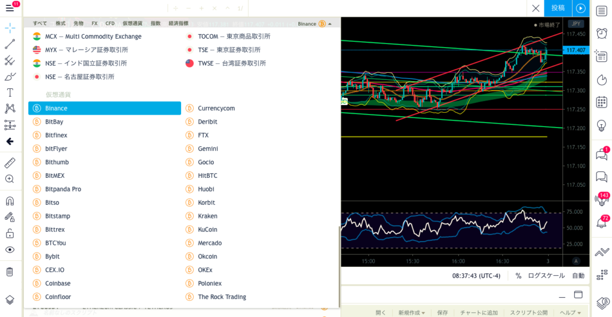The height and width of the screenshot is (317, 612).
Task: Open the lightbulb ideas panel
Action: pos(601,126)
